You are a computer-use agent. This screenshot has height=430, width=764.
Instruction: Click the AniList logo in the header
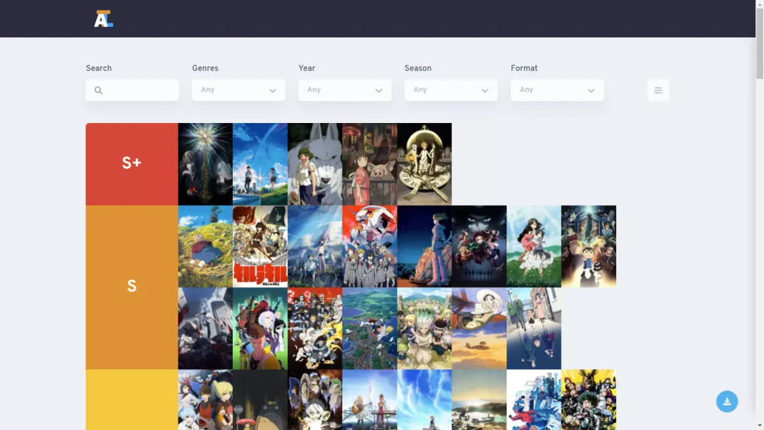coord(103,19)
